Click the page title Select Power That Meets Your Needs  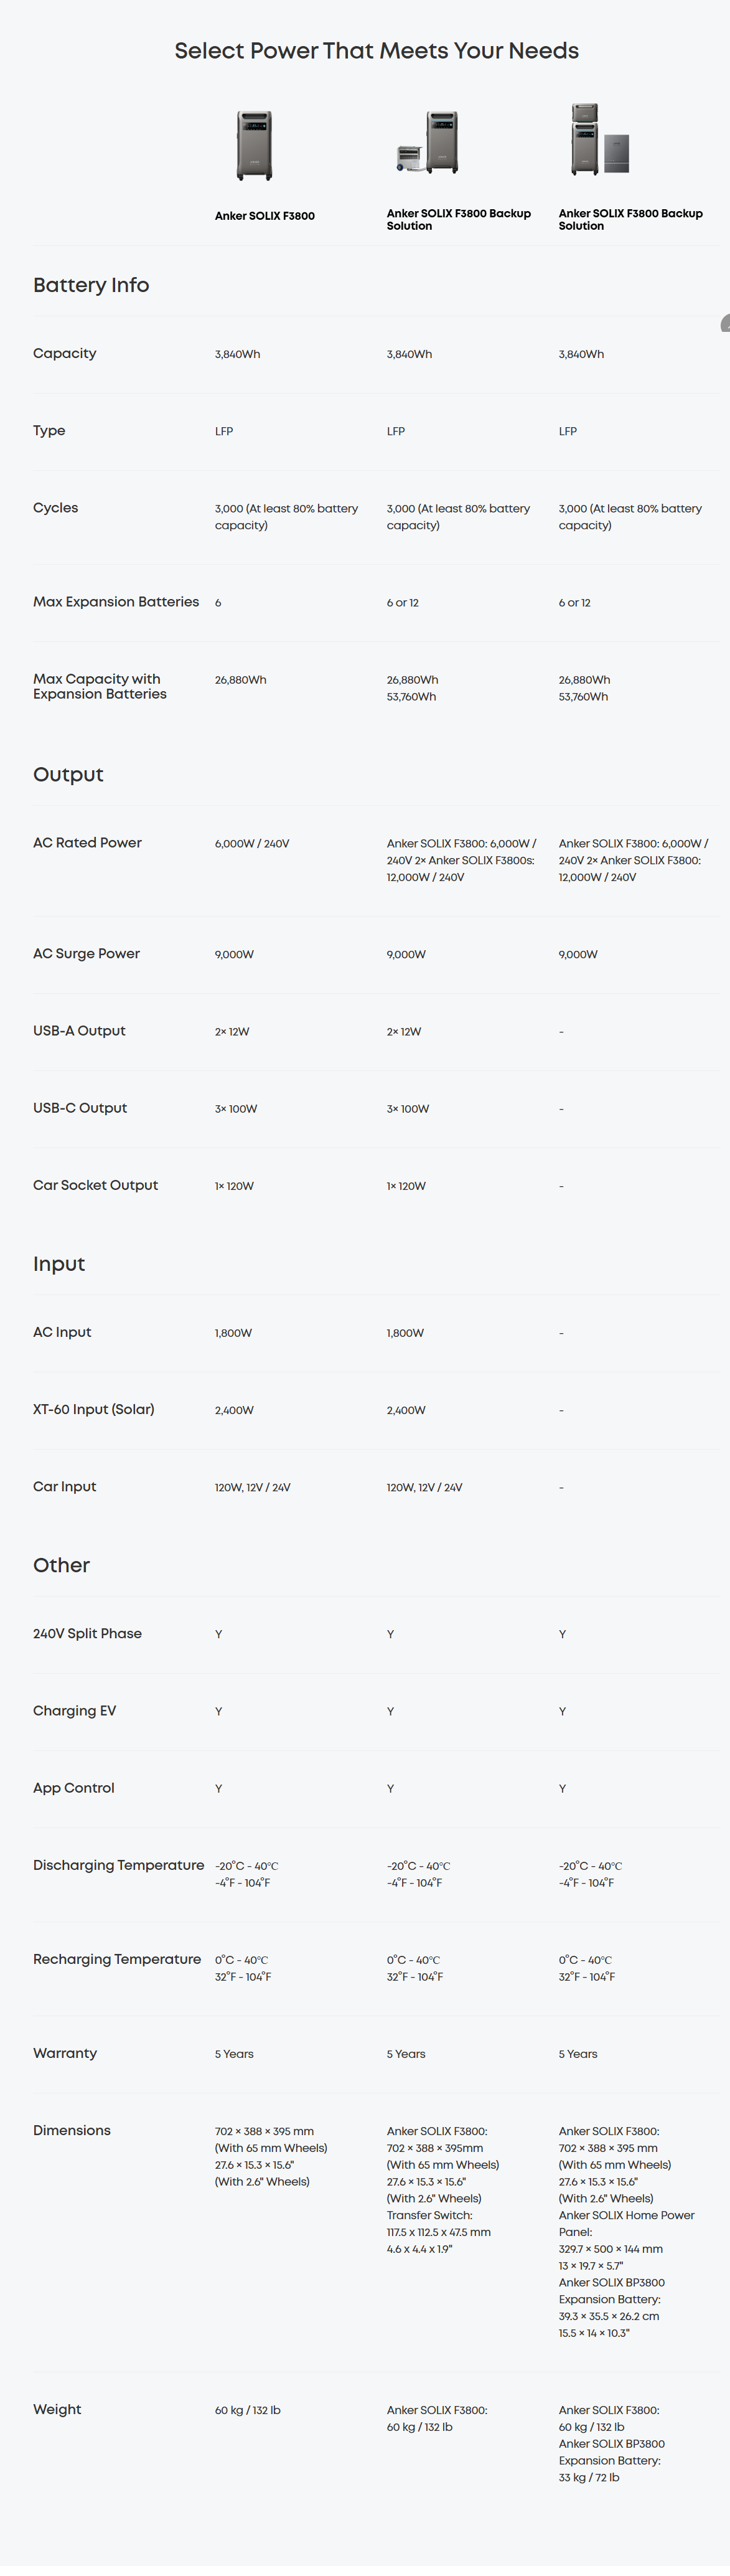(377, 51)
